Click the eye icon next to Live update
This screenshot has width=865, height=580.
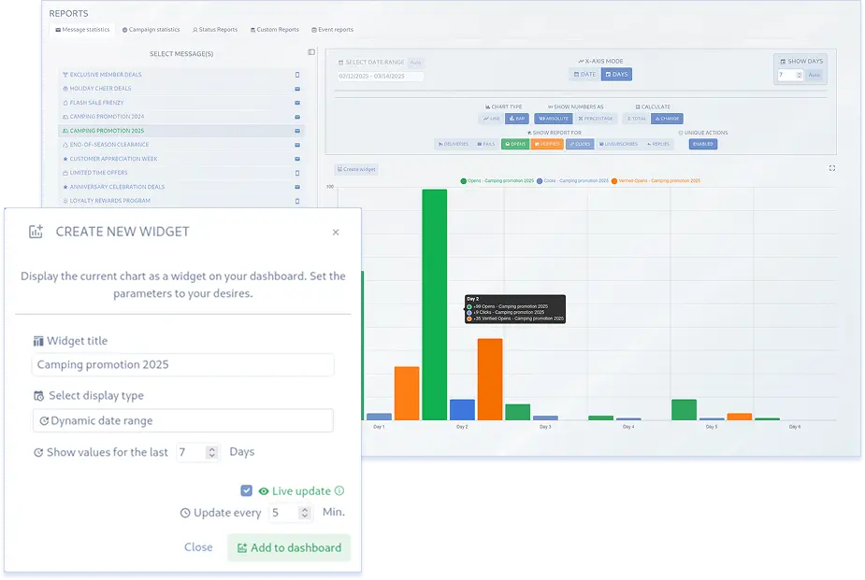coord(264,491)
